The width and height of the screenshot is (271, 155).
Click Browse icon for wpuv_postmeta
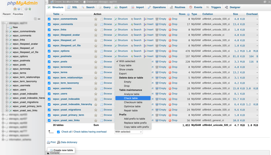tap(102, 57)
